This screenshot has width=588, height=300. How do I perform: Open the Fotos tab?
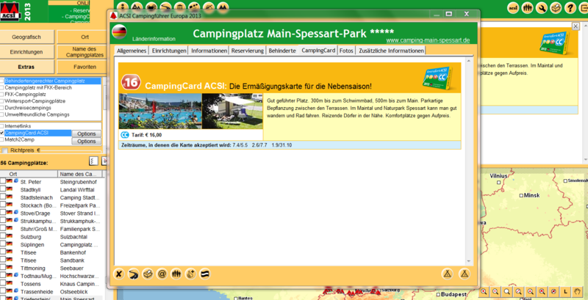pyautogui.click(x=345, y=51)
